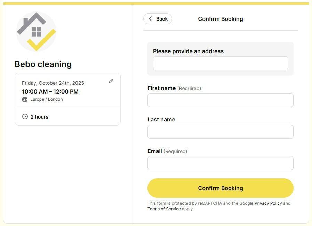Click the Friday, October 24th, 2025 date
This screenshot has height=226, width=312.
(53, 83)
